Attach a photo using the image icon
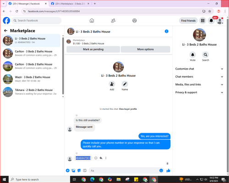This screenshot has height=183, width=229. click(x=73, y=171)
